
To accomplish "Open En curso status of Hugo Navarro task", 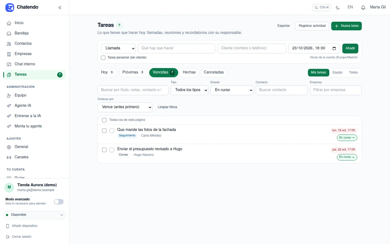I will tap(347, 157).
